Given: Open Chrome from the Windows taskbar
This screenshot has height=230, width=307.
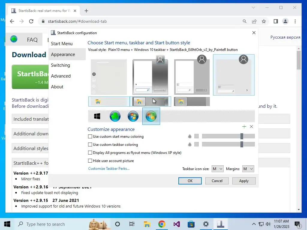Looking at the screenshot, I should pos(162,224).
